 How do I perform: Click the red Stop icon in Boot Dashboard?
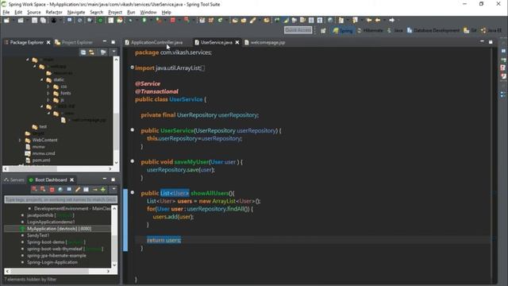pyautogui.click(x=52, y=189)
